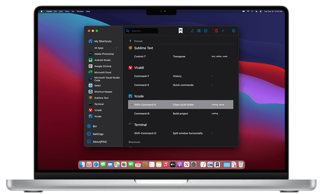
Task: Select Microsoft Visual Studio Code in sidebar
Action: (x=104, y=79)
